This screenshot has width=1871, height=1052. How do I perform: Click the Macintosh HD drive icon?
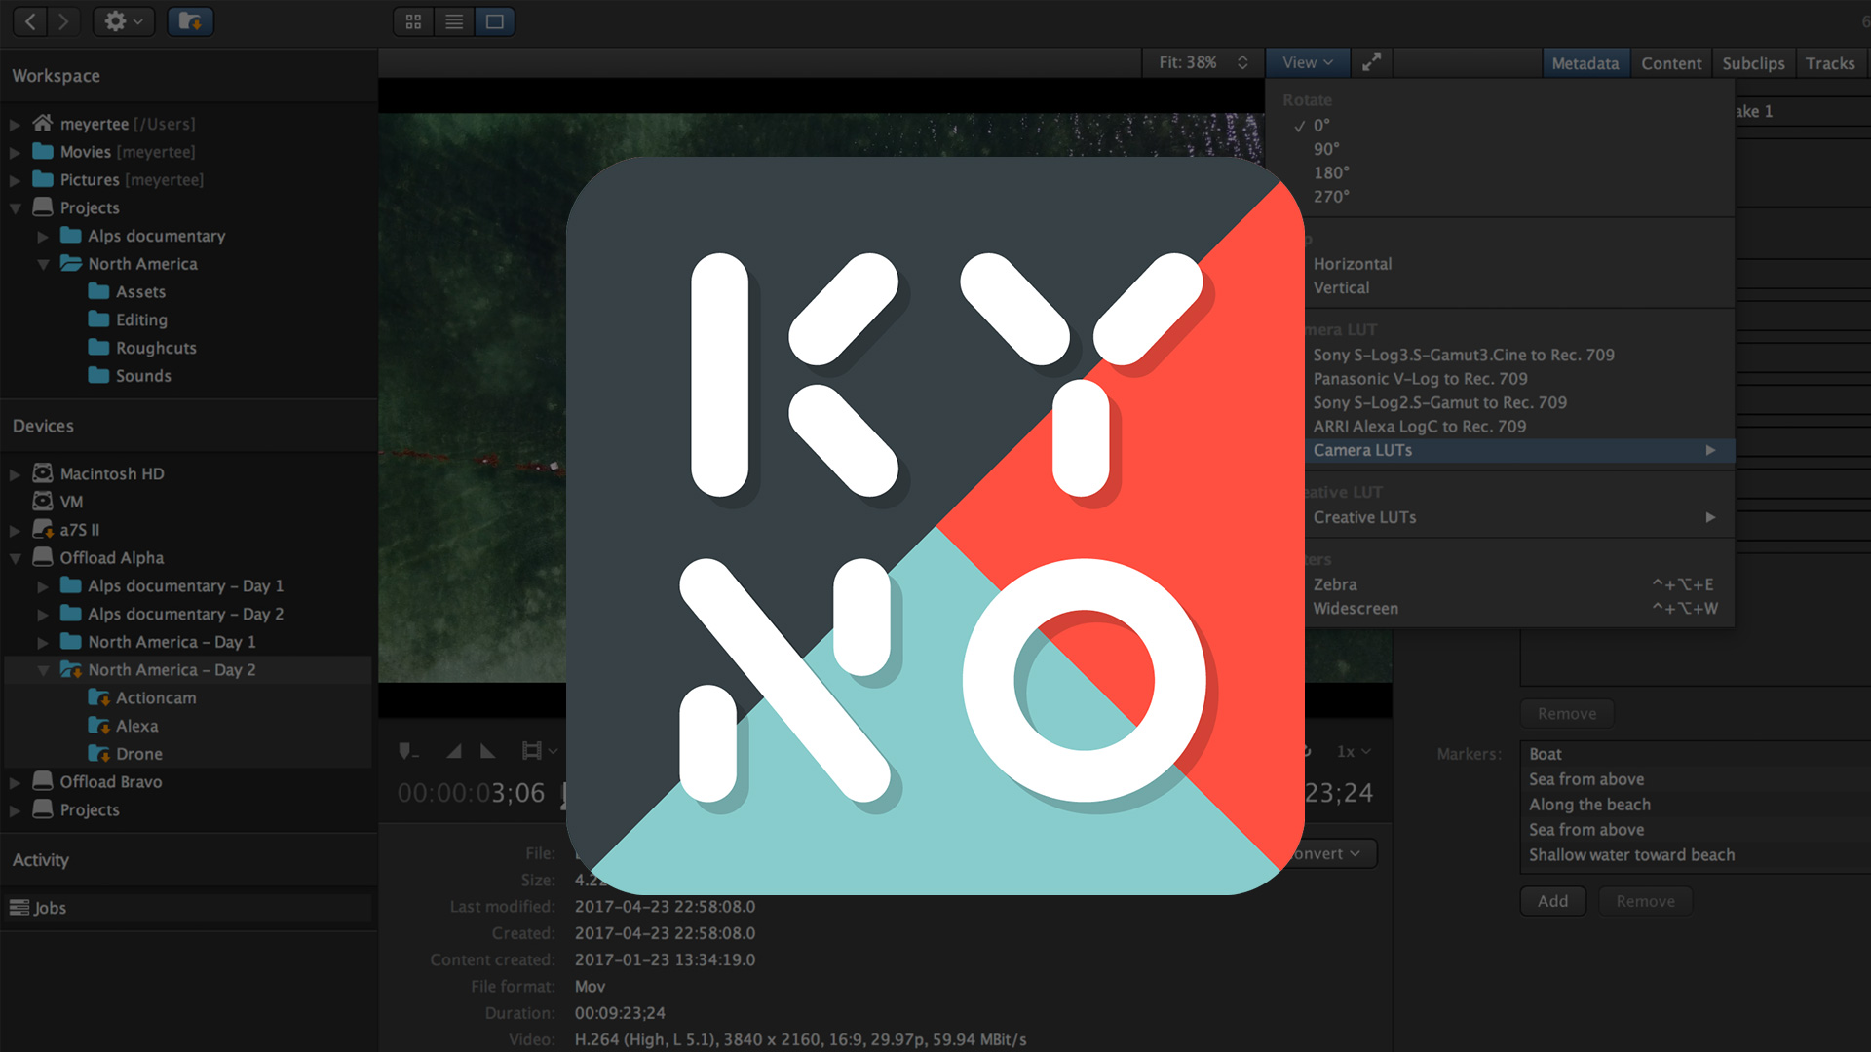click(42, 473)
